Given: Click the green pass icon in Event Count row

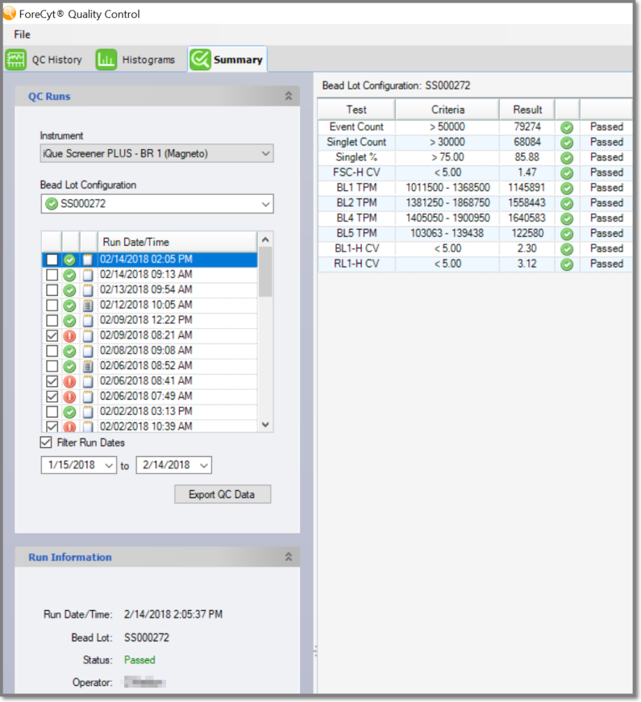Looking at the screenshot, I should click(x=567, y=127).
